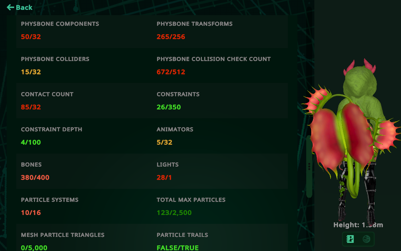Click the Lights value 28/1
The height and width of the screenshot is (251, 401).
tap(164, 178)
